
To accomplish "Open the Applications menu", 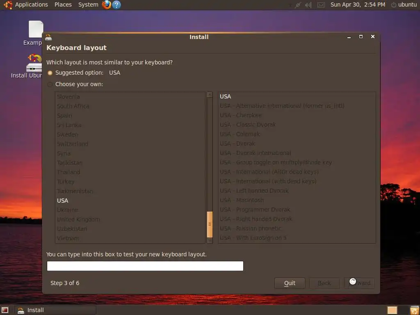I will 31,5.
